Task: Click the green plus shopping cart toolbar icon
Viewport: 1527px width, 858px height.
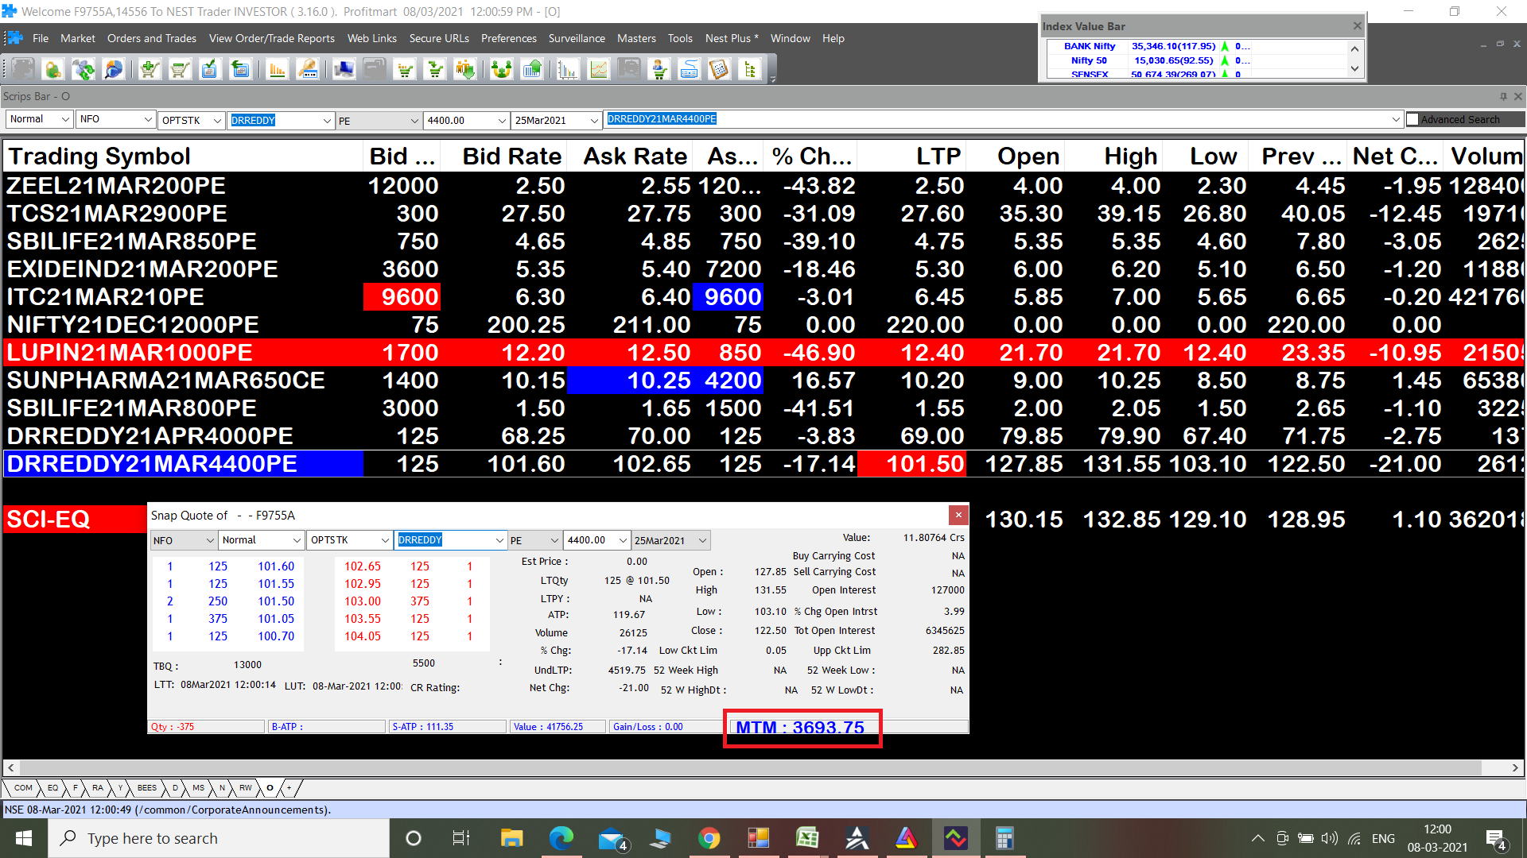Action: click(150, 70)
